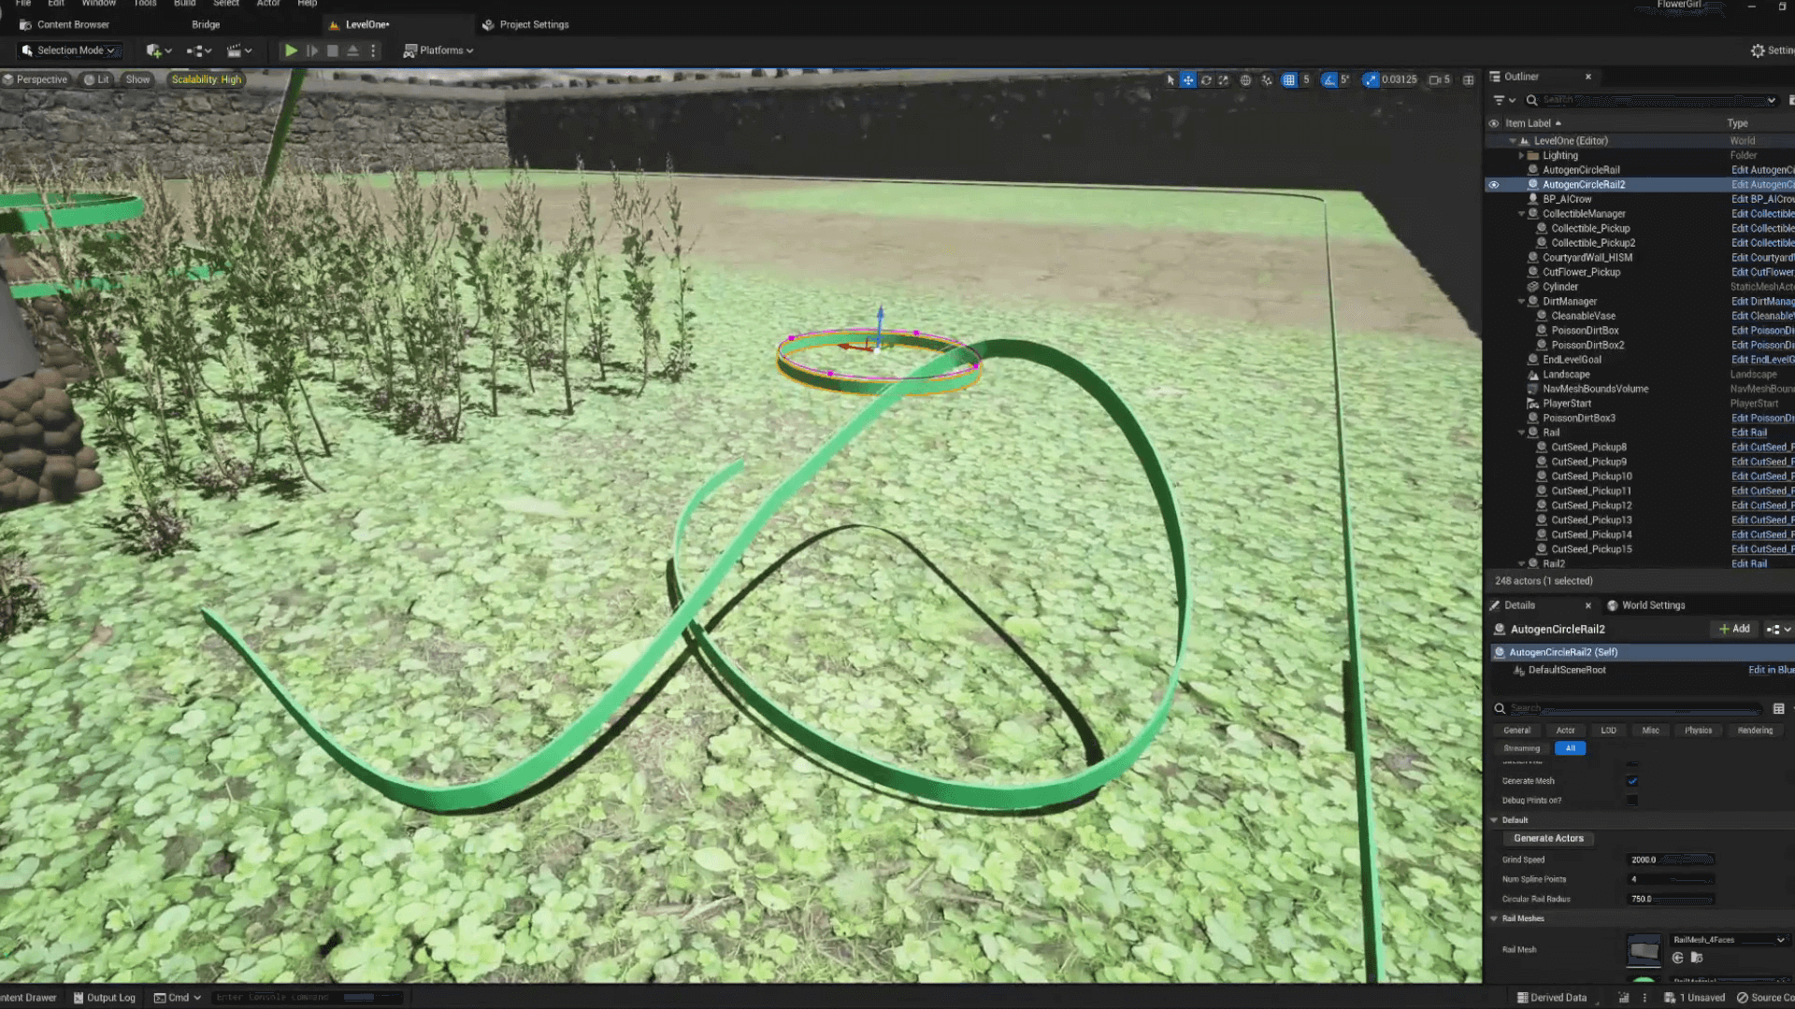Open the RailMesh_4Faces asset dropdown
This screenshot has width=1795, height=1009.
(1728, 940)
